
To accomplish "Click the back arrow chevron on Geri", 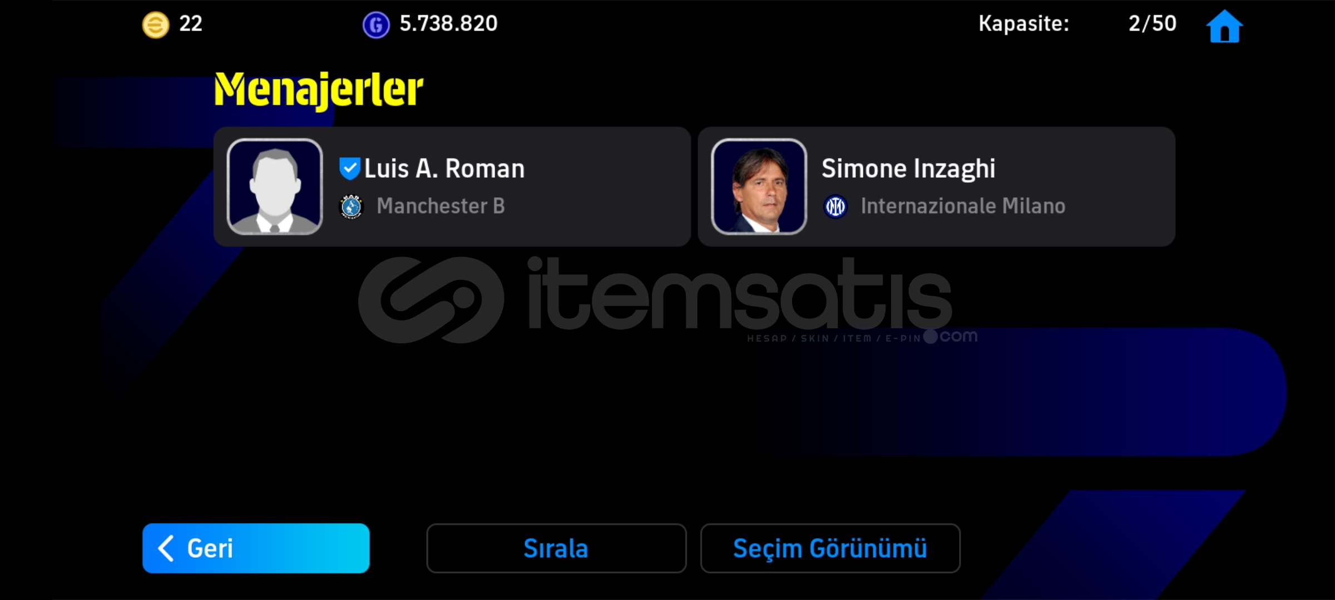I will (166, 548).
